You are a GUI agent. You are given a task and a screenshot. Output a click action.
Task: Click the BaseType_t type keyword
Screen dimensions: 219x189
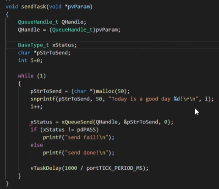tap(33, 45)
